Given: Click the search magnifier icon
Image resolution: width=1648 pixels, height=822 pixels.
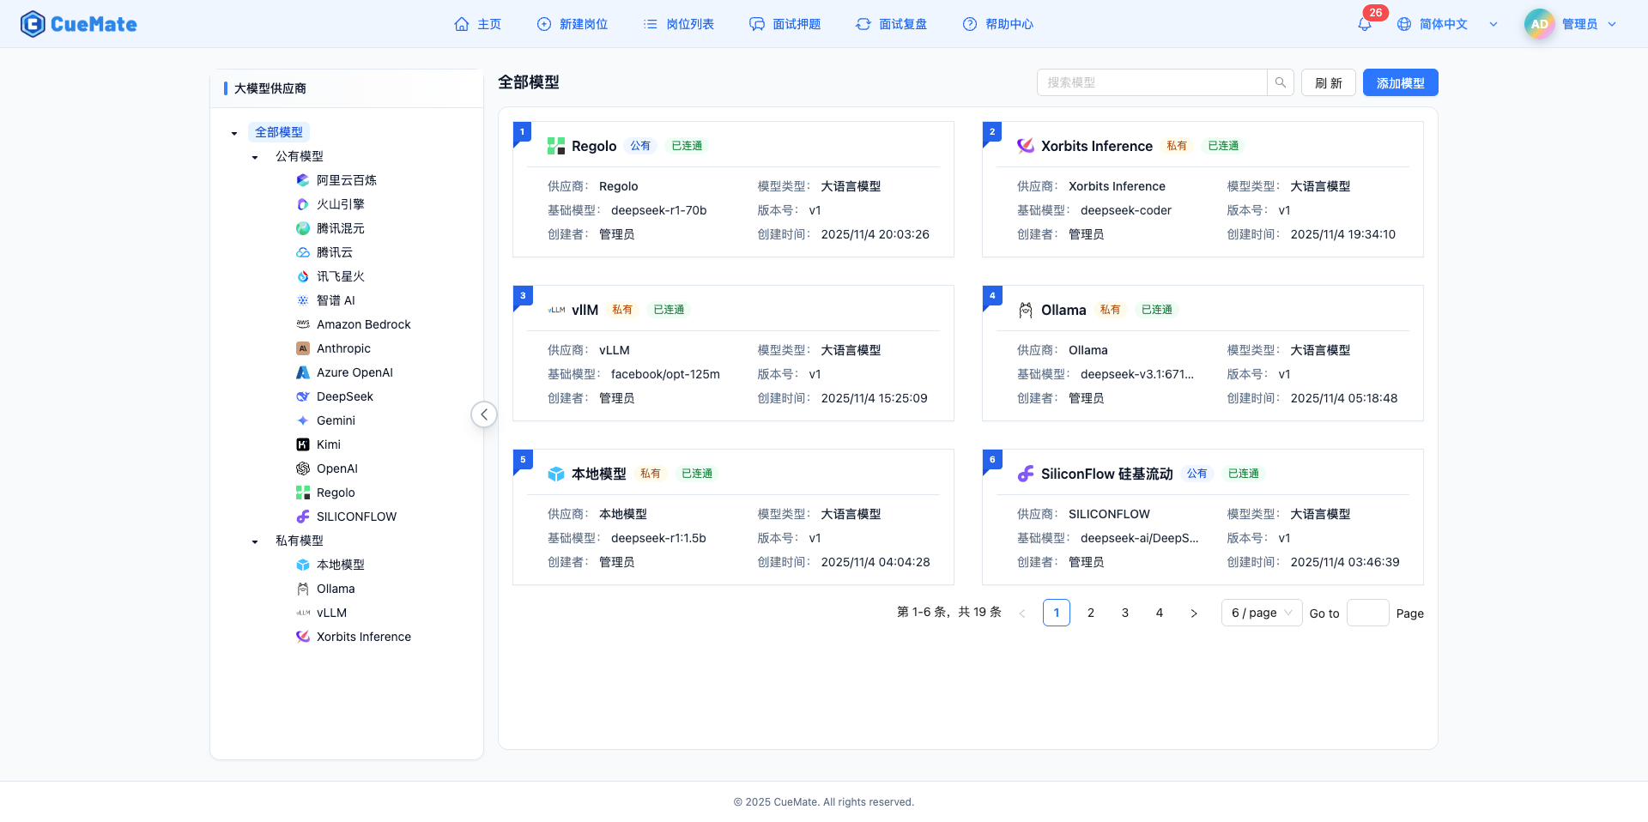Looking at the screenshot, I should click(x=1280, y=82).
